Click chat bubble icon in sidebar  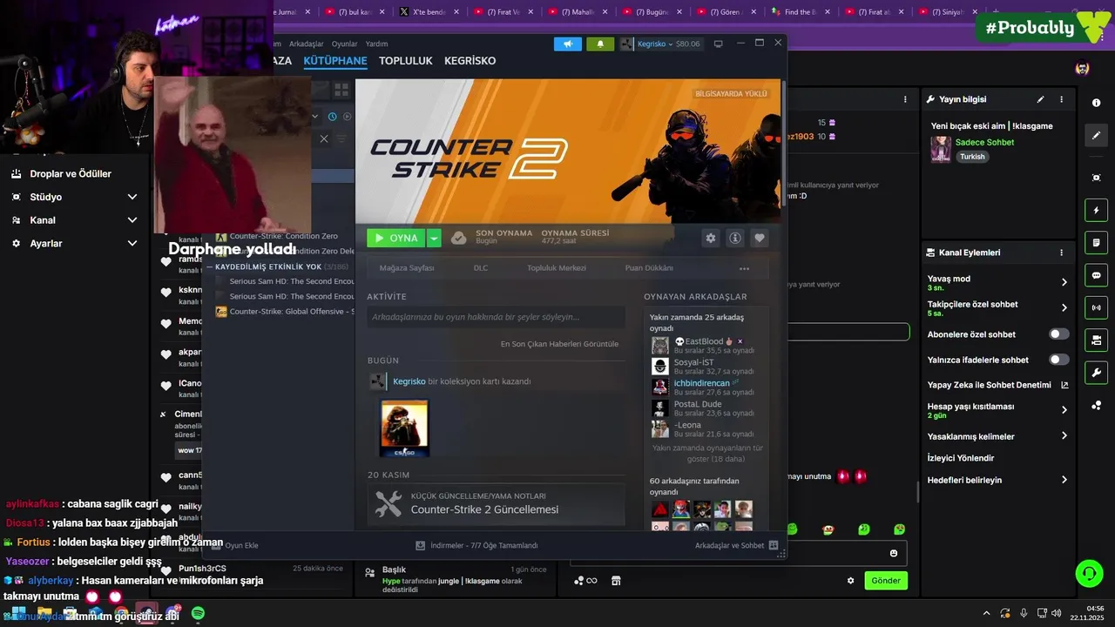click(x=1096, y=275)
